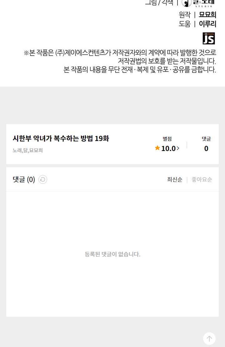The image size is (225, 347).
Task: Sort comments by 최신순
Action: click(x=175, y=179)
